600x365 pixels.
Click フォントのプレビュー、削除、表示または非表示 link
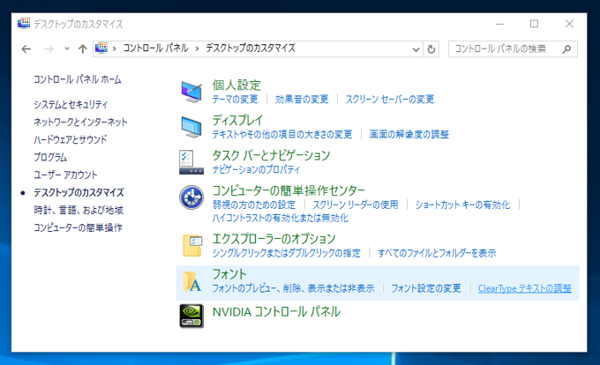click(x=294, y=288)
